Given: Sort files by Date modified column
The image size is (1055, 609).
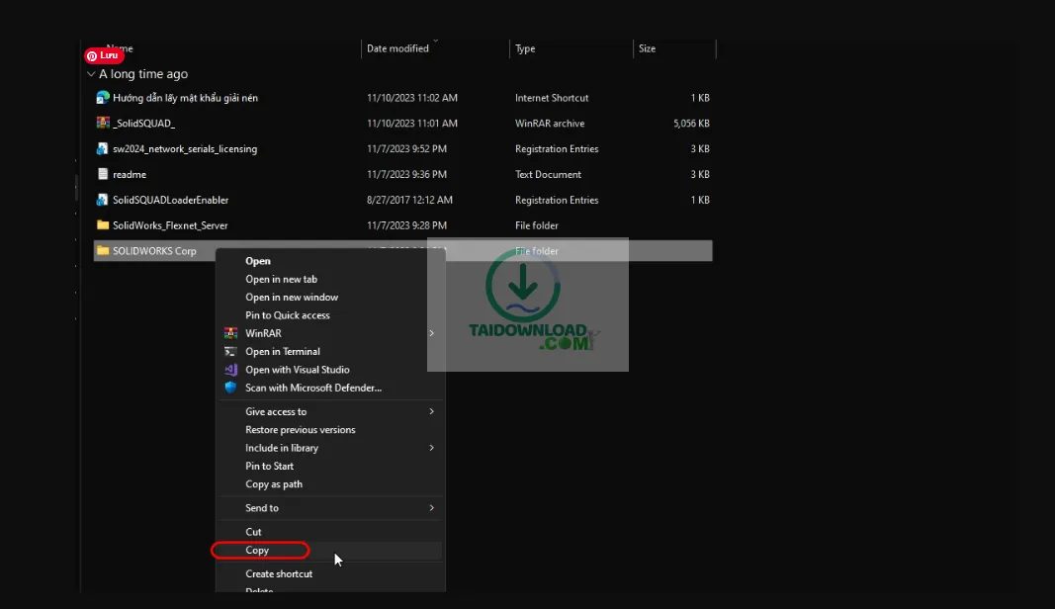Looking at the screenshot, I should 397,48.
